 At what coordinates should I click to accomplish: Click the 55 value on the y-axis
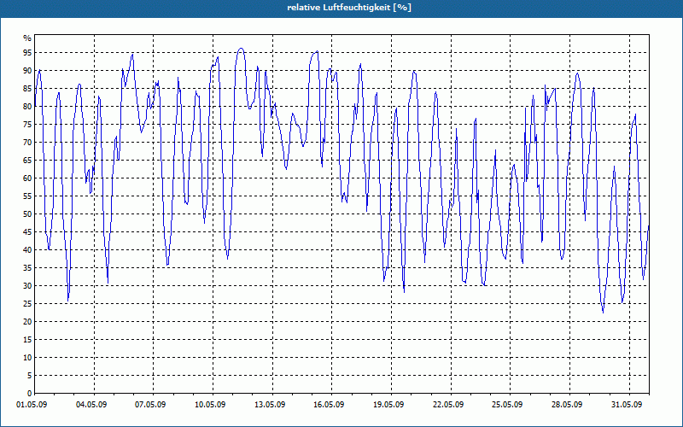(x=27, y=196)
